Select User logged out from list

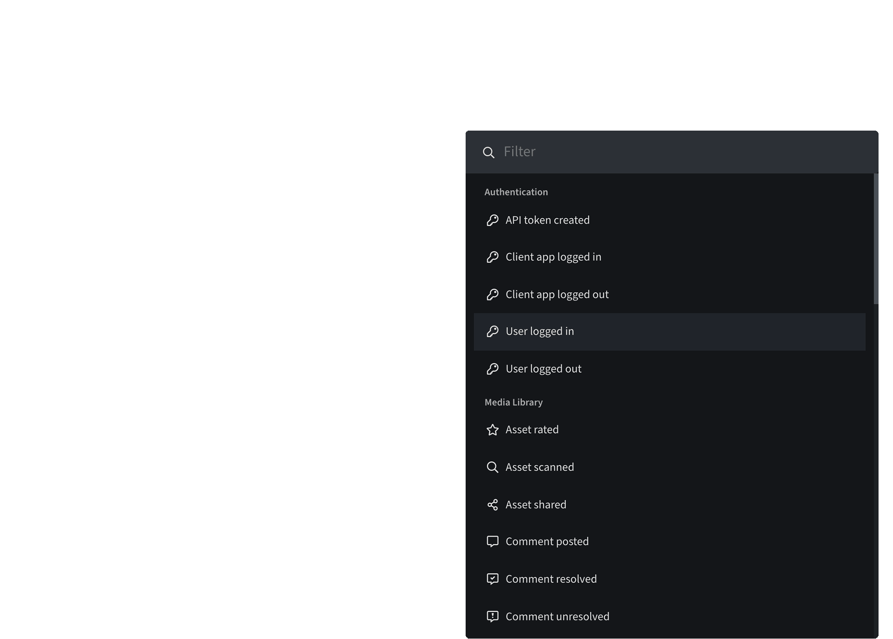[x=543, y=369]
